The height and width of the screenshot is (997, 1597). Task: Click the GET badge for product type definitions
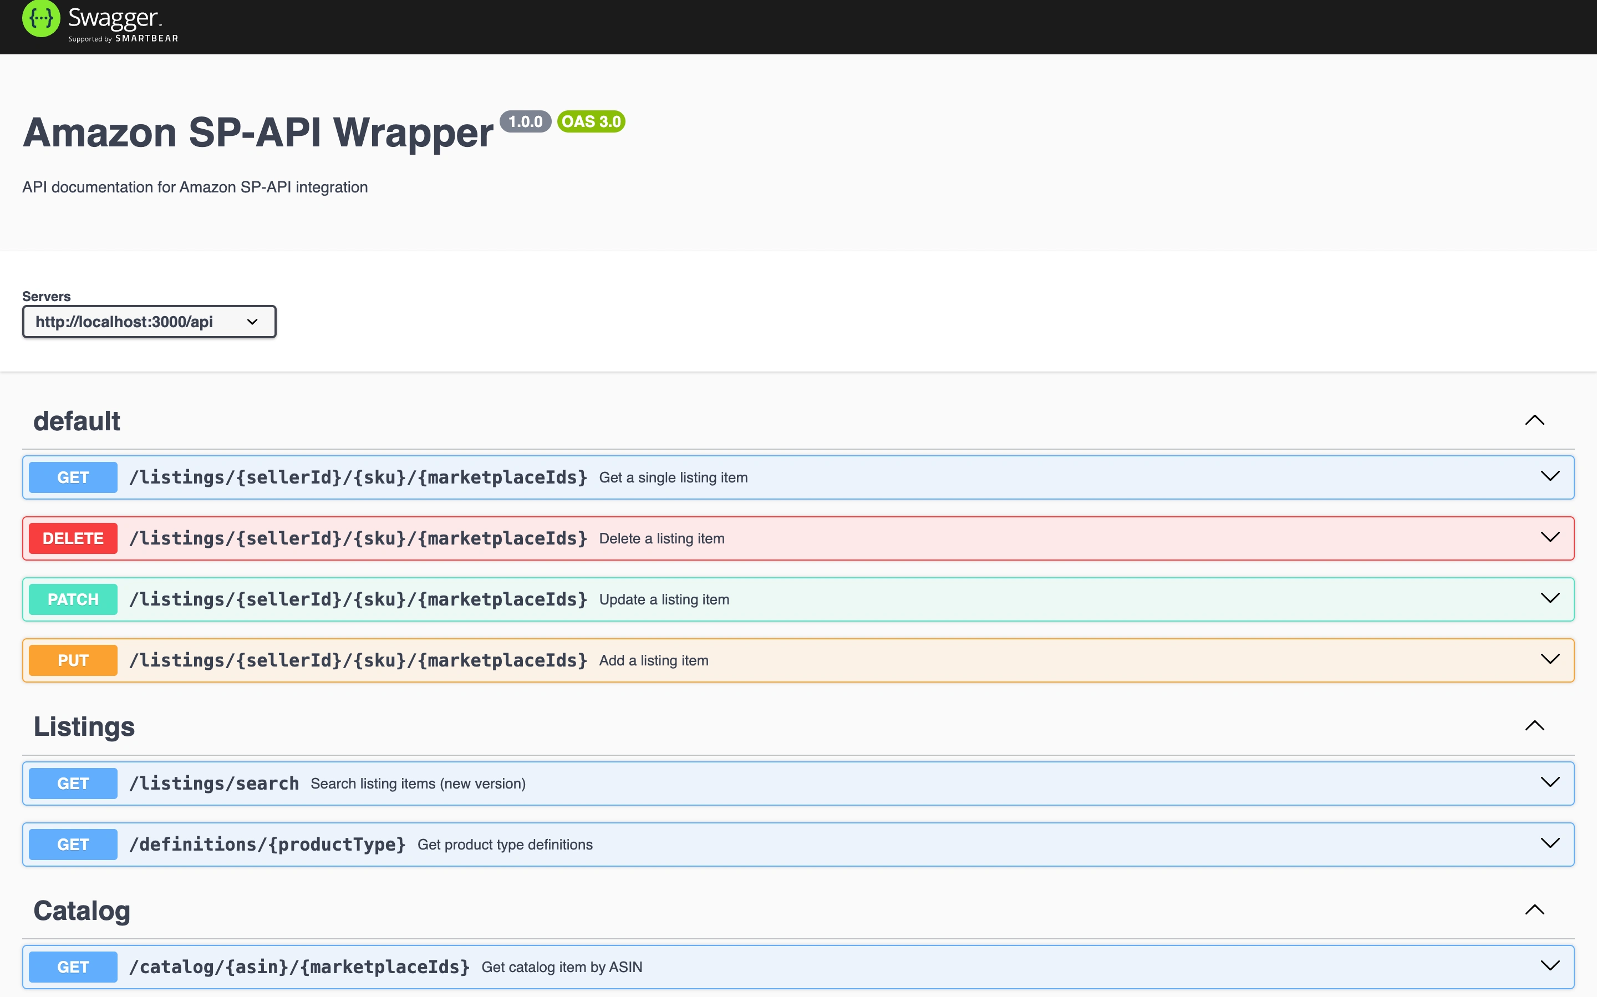click(73, 844)
